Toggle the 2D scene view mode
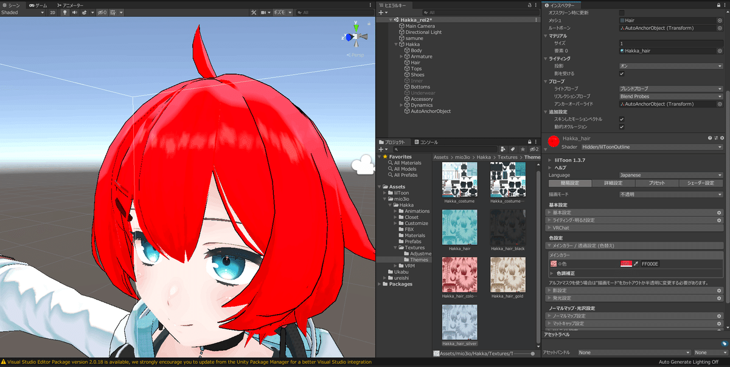The image size is (730, 367). point(53,12)
